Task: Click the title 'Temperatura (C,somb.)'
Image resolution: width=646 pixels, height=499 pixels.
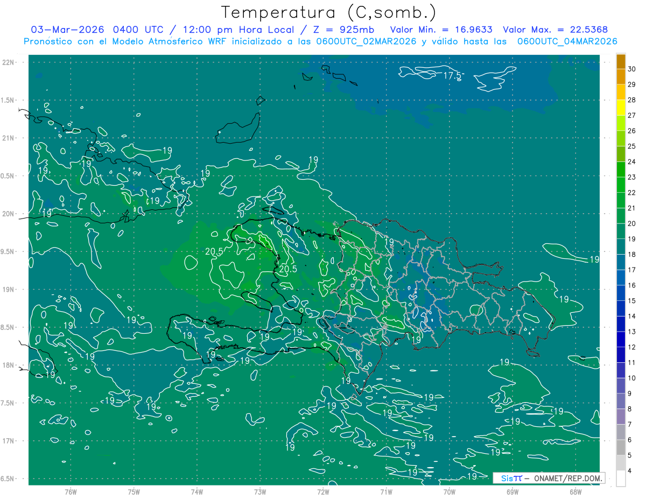Action: pyautogui.click(x=329, y=12)
